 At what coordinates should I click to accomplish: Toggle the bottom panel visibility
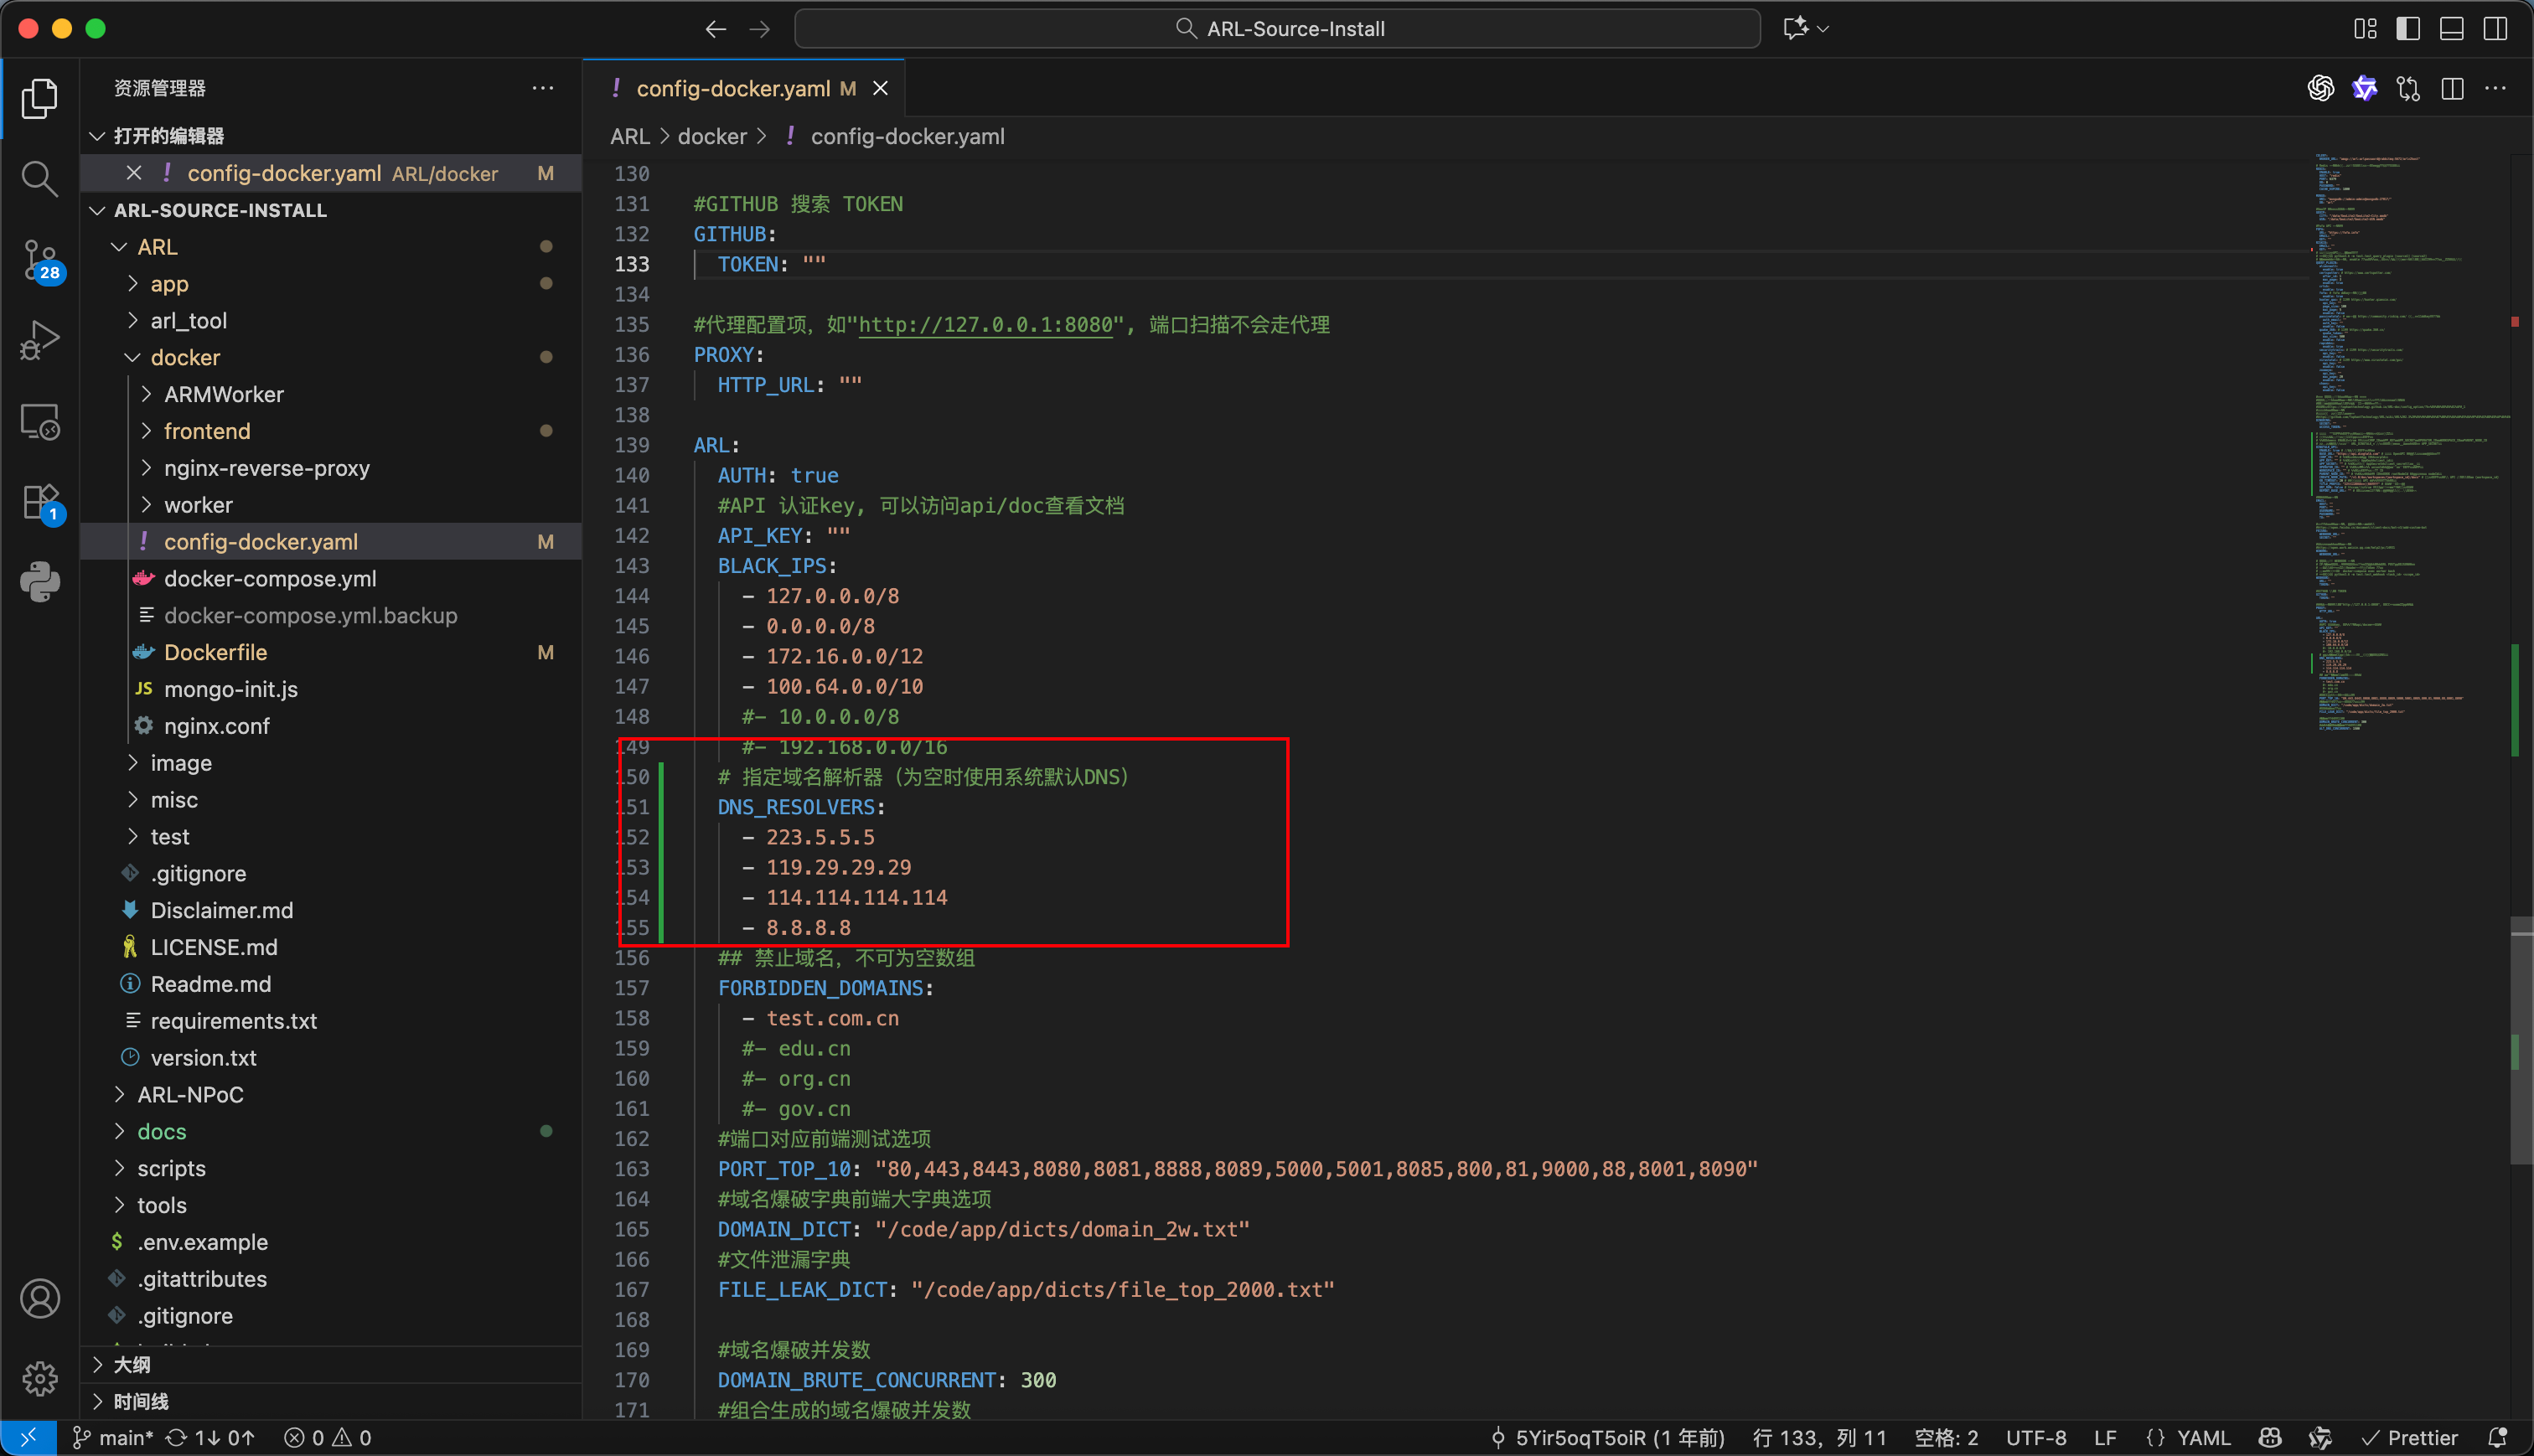tap(2452, 29)
